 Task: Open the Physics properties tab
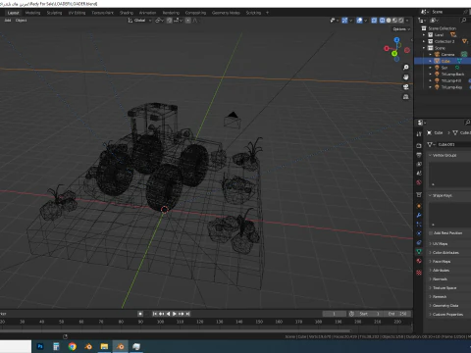coord(419,233)
